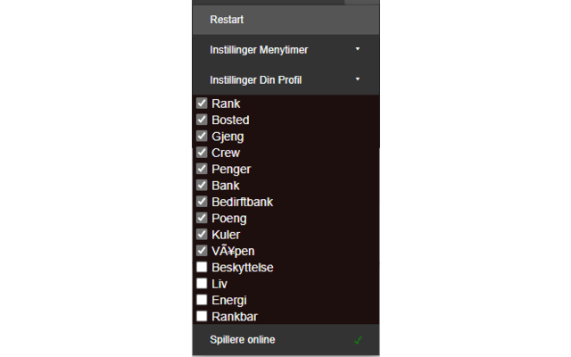Image resolution: width=571 pixels, height=357 pixels.
Task: Enable the Rankbar checkbox
Action: point(202,316)
